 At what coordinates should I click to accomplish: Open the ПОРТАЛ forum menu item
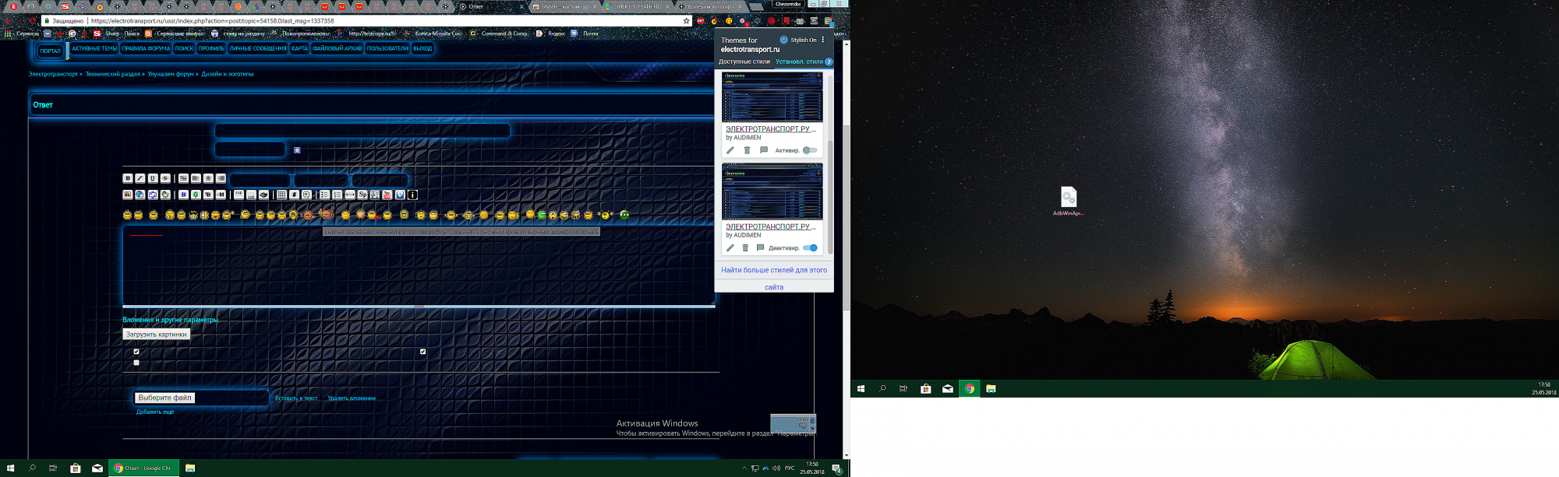coord(51,51)
